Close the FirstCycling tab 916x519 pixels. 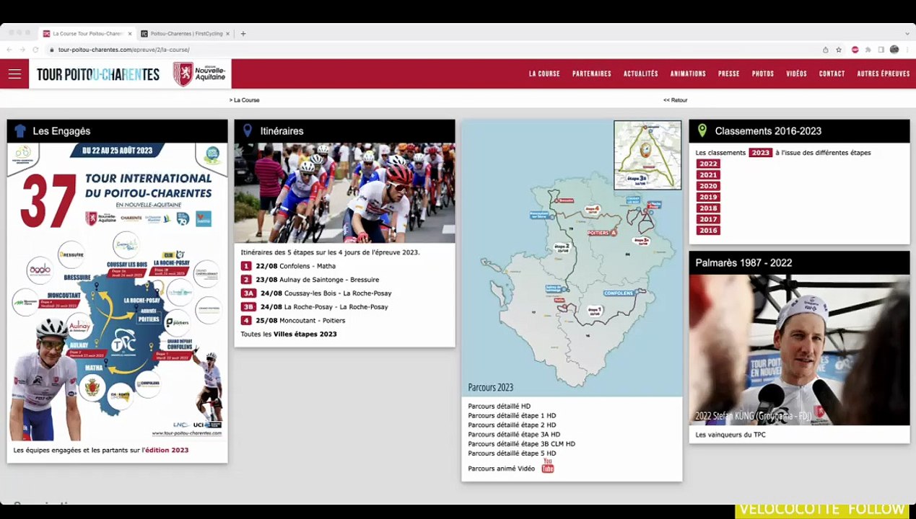(x=228, y=33)
